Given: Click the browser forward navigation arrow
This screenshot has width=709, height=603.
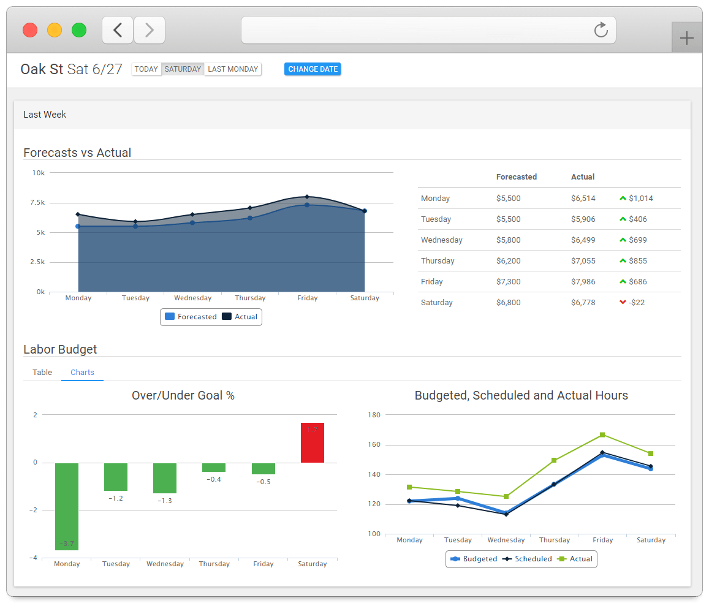Looking at the screenshot, I should (x=149, y=29).
